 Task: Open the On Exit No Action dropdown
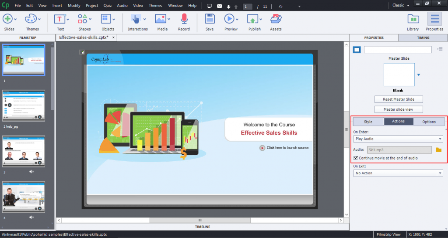398,173
